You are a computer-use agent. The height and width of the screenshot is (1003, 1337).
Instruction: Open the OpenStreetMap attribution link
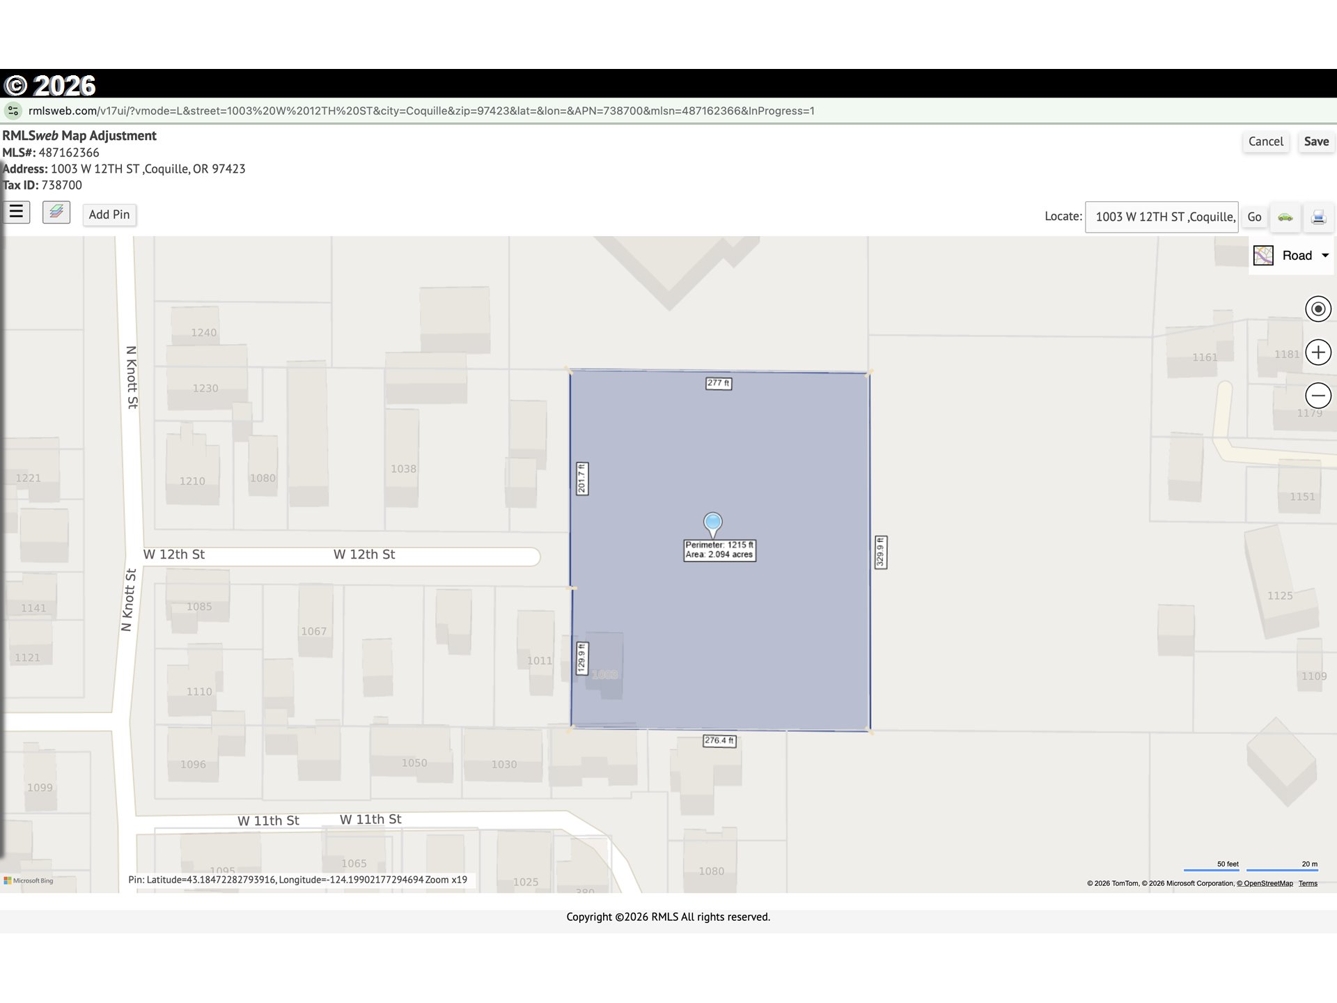[x=1265, y=883]
